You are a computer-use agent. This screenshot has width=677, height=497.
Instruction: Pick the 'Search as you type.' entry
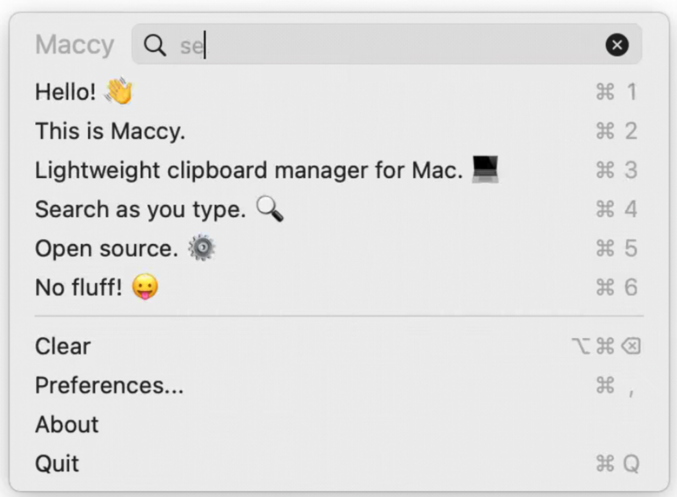140,210
